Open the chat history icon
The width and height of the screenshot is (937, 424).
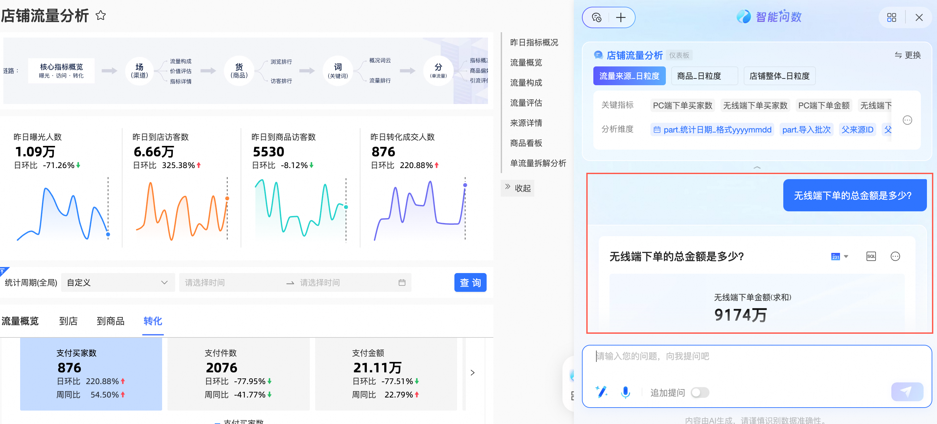point(597,17)
